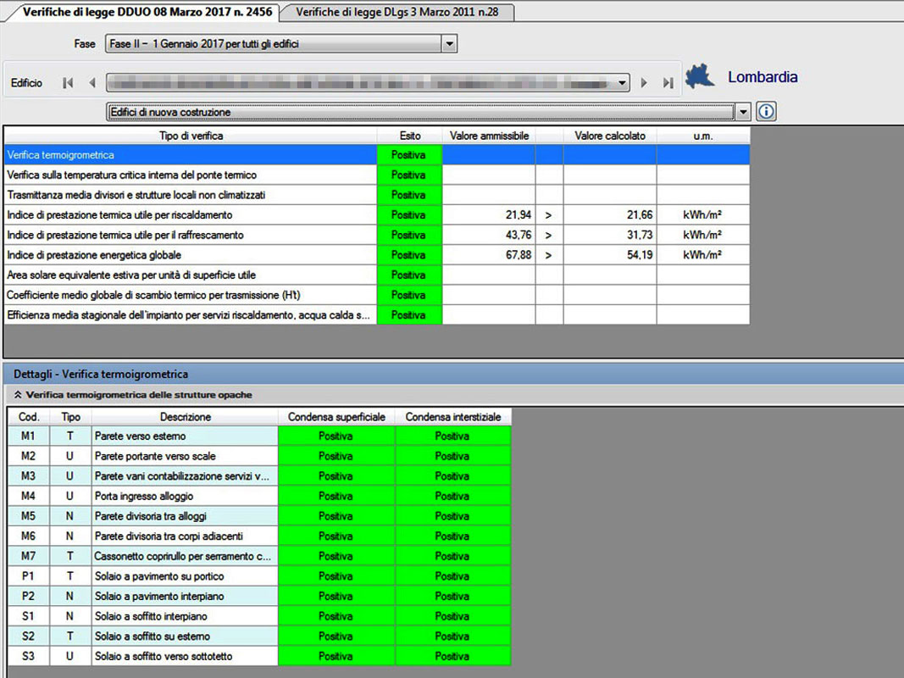
Task: Click green Positiva cell for Trasmittanza media
Action: (x=409, y=195)
